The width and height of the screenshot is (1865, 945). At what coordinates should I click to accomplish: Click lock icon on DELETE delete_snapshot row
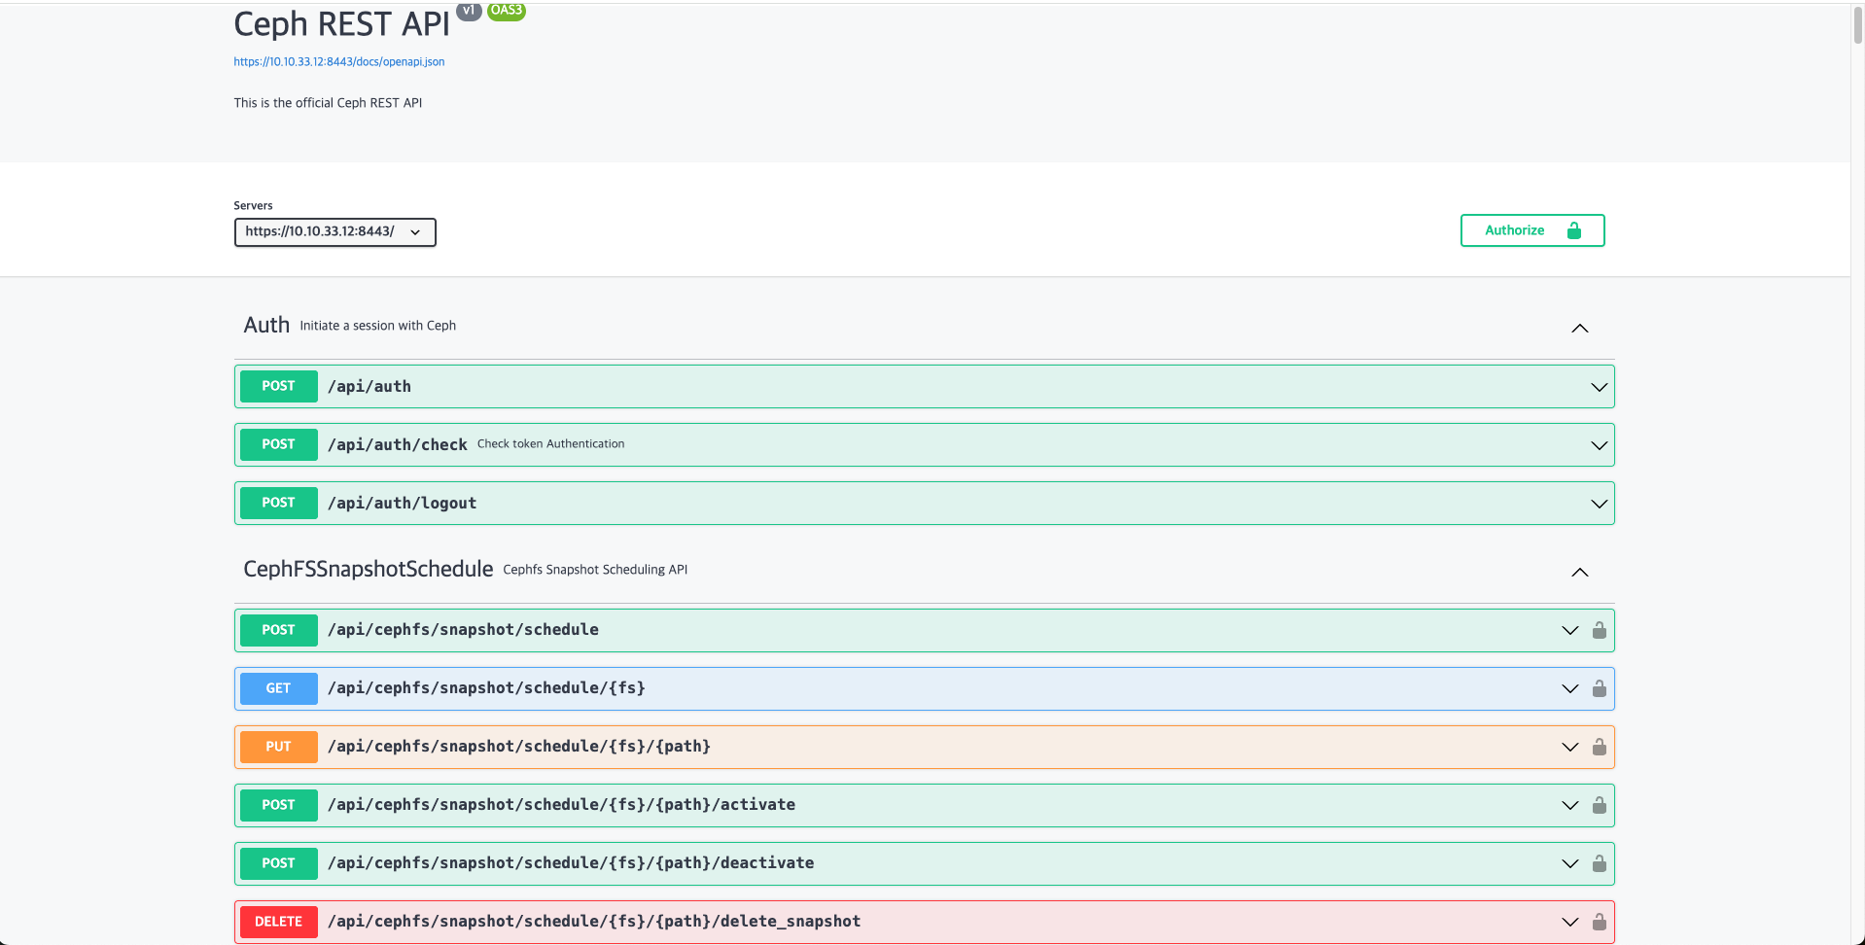point(1599,922)
